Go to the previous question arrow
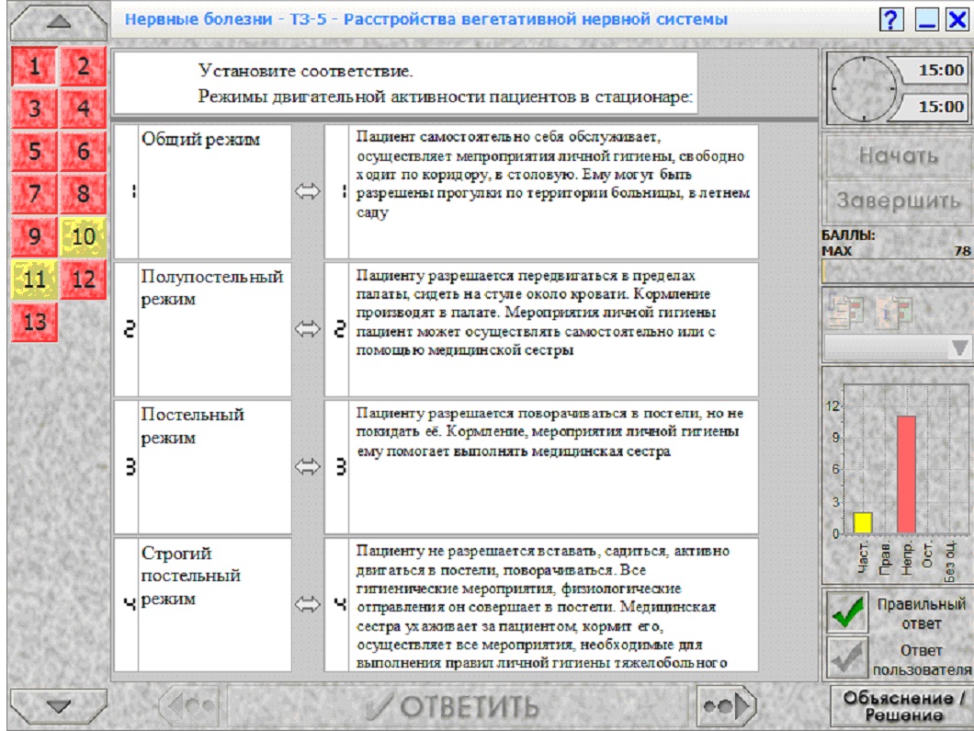This screenshot has width=974, height=731. 189,705
